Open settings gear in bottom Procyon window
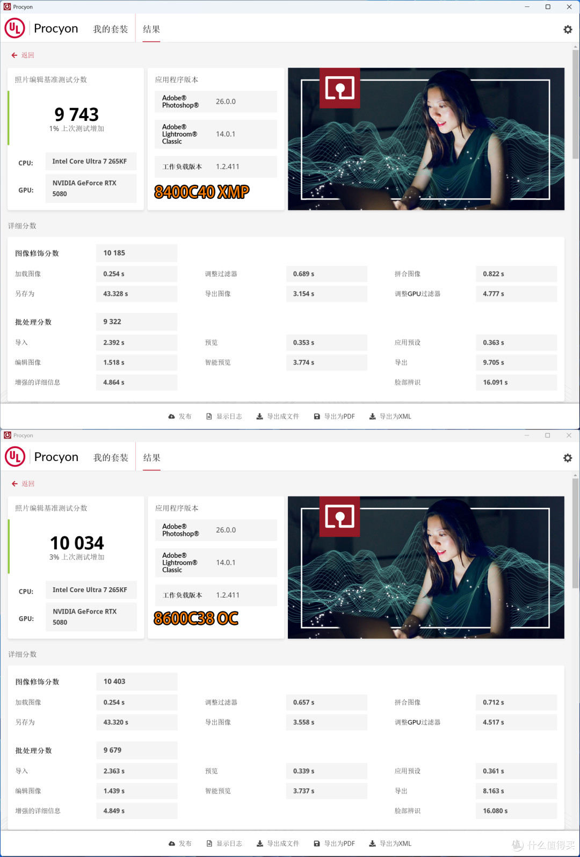 click(x=568, y=458)
